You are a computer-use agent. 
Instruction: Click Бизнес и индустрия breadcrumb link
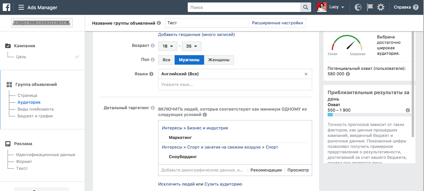point(207,128)
